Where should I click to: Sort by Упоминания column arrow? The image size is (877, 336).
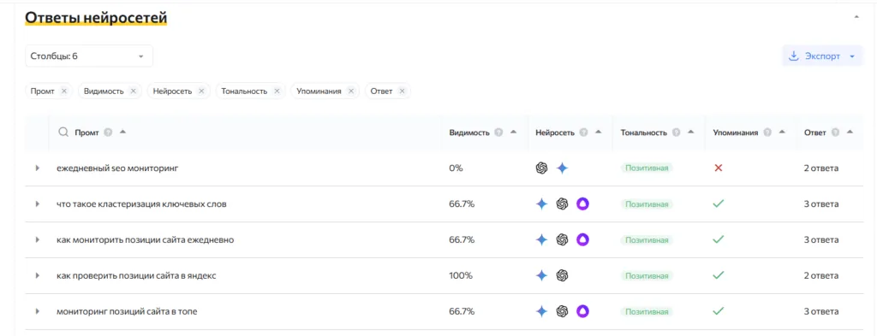click(782, 133)
